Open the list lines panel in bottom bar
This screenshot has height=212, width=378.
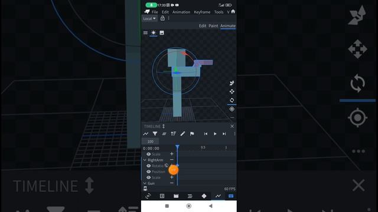[x=190, y=196]
